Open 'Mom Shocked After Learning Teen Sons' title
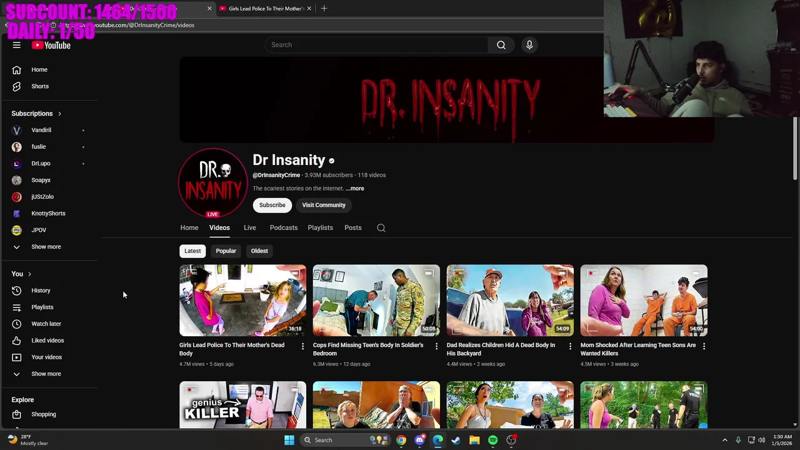Screen dimensions: 800x450 638,349
